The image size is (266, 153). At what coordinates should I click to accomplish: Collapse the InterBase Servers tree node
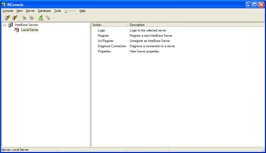[x=5, y=25]
